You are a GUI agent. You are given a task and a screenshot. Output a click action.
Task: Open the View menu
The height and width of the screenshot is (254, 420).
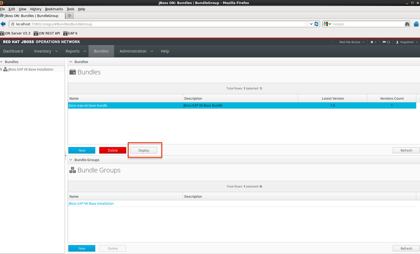[22, 9]
